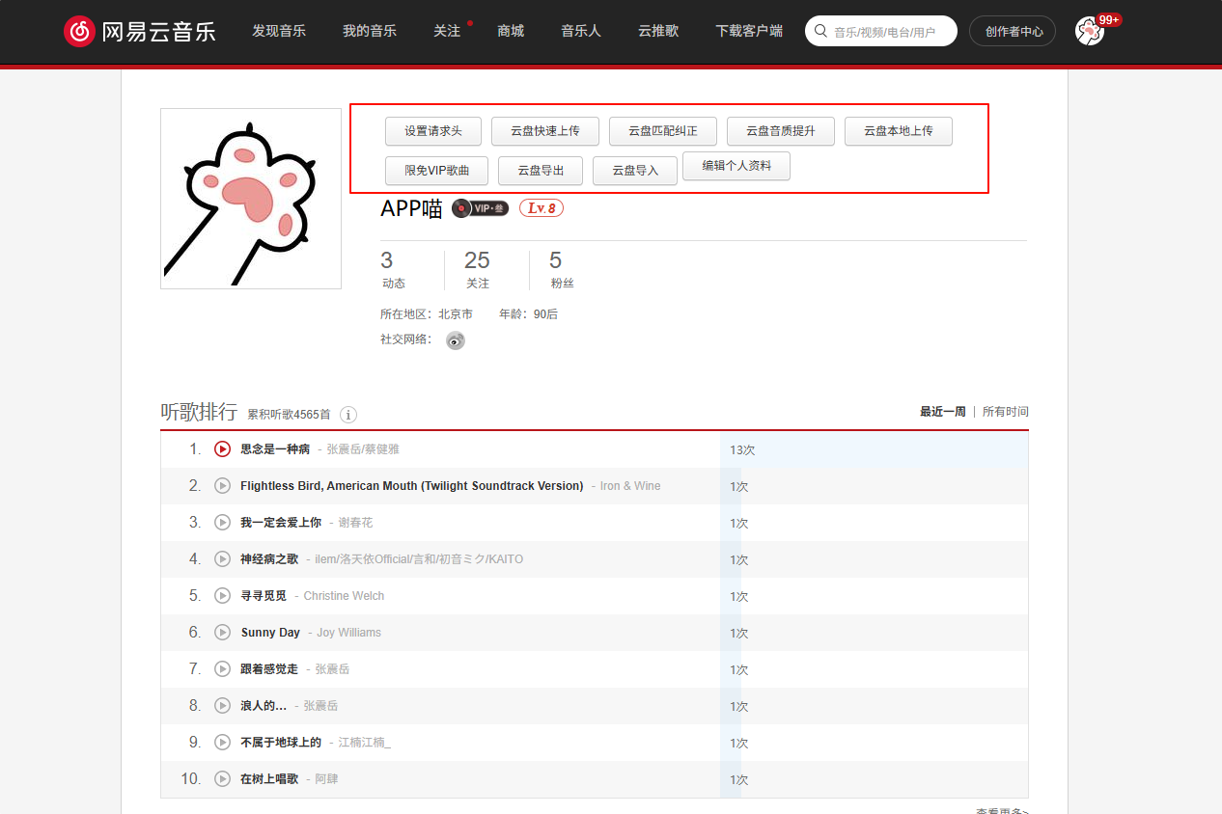Click the VIP badge next to APP喵
Viewport: 1222px width, 814px height.
(x=480, y=208)
